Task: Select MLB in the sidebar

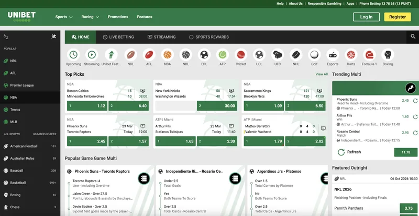Action: pos(30,122)
